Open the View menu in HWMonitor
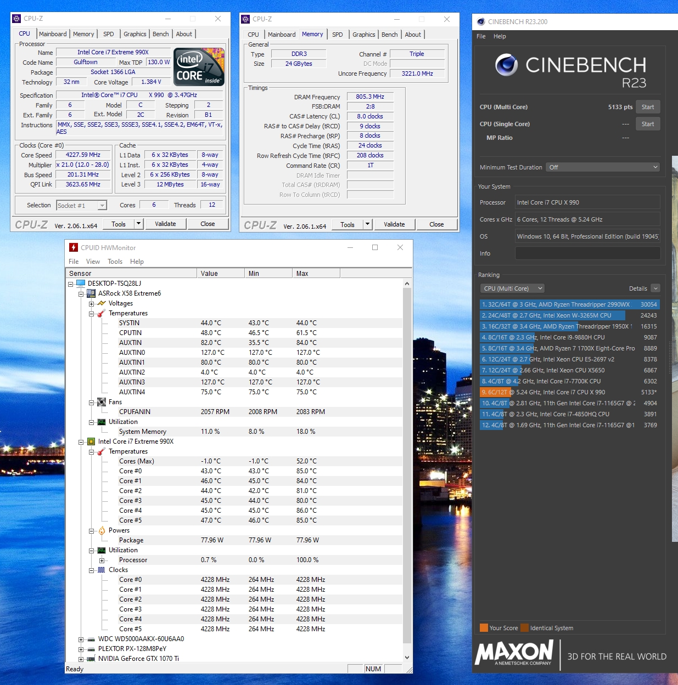 (93, 262)
